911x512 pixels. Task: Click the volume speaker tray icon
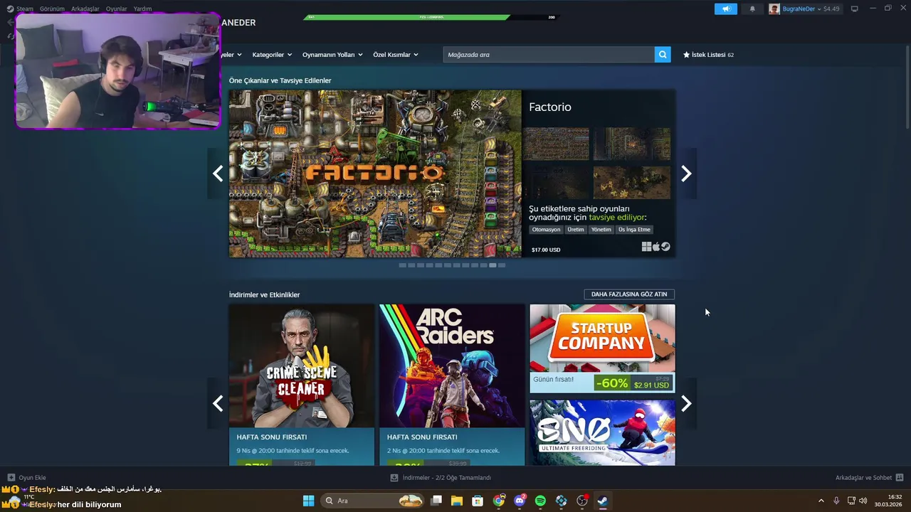pyautogui.click(x=863, y=501)
